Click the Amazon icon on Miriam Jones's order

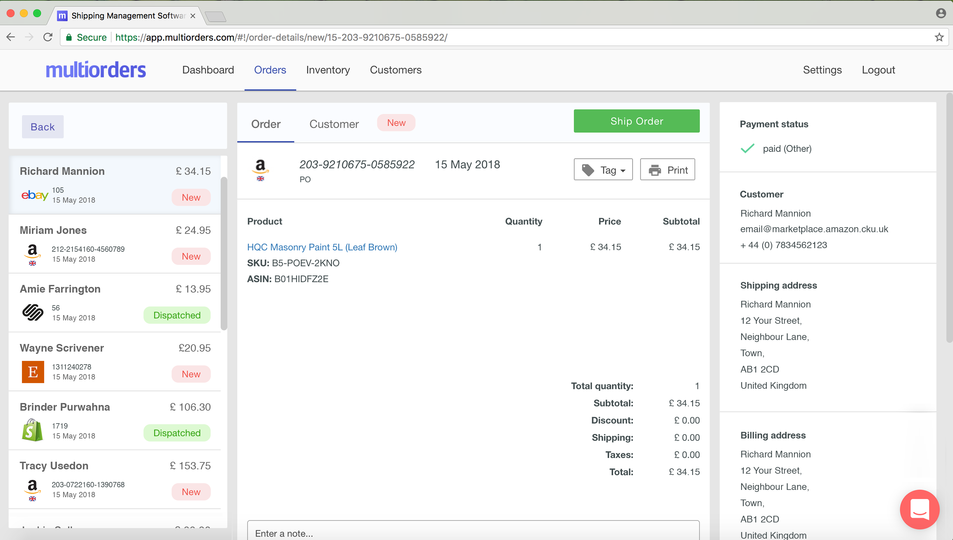pyautogui.click(x=33, y=254)
